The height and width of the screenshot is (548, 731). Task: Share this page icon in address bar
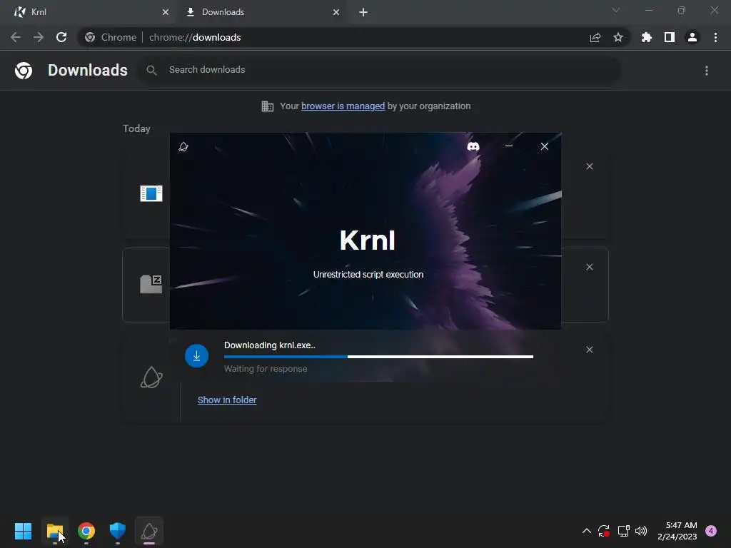click(x=595, y=37)
